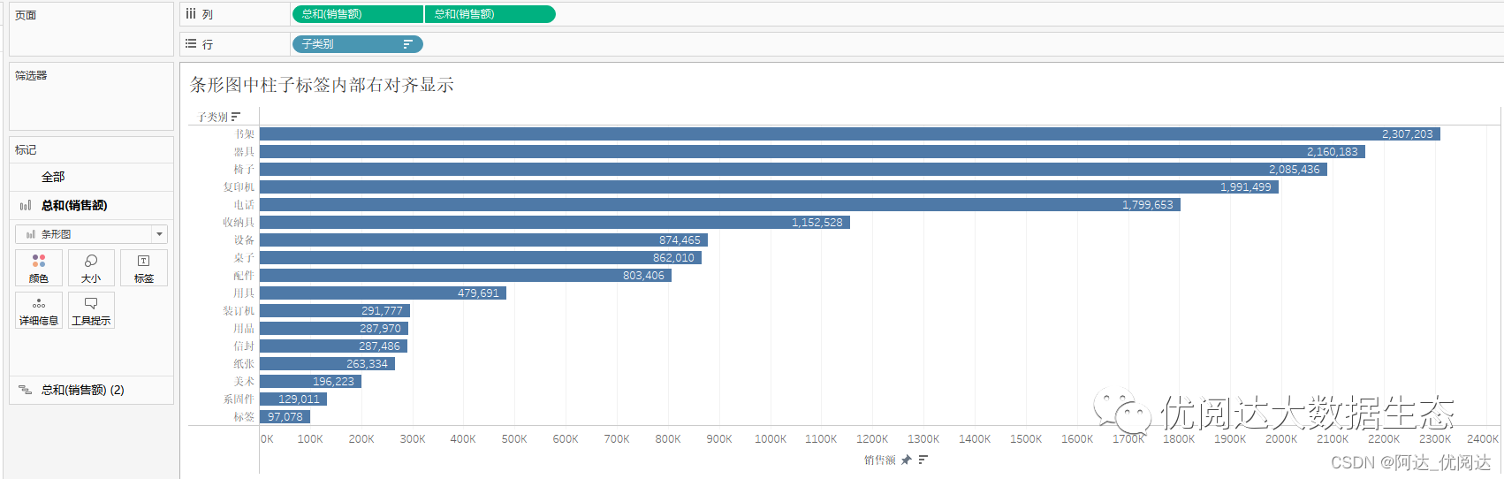This screenshot has width=1504, height=479.
Task: Select the first 总和(销售额) column pill
Action: (357, 14)
